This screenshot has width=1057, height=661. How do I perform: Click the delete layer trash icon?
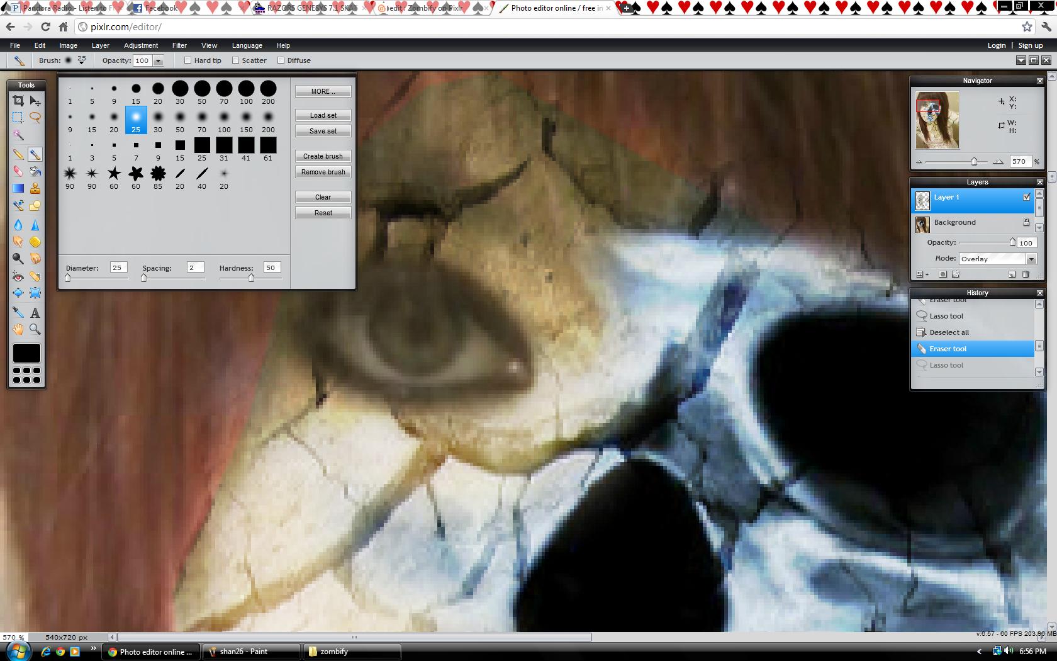coord(1026,274)
